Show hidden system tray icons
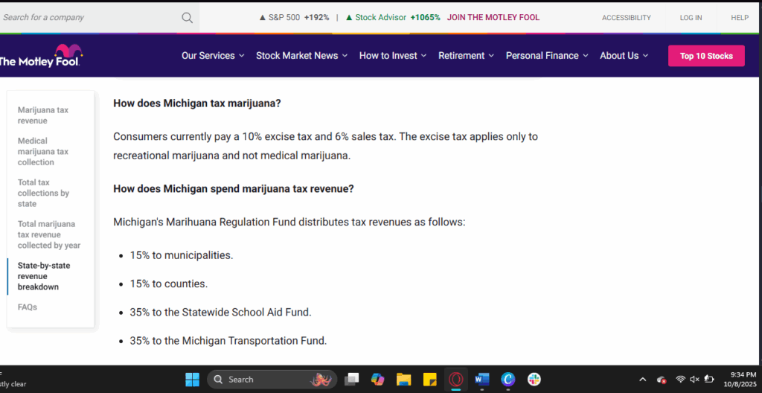 tap(642, 380)
